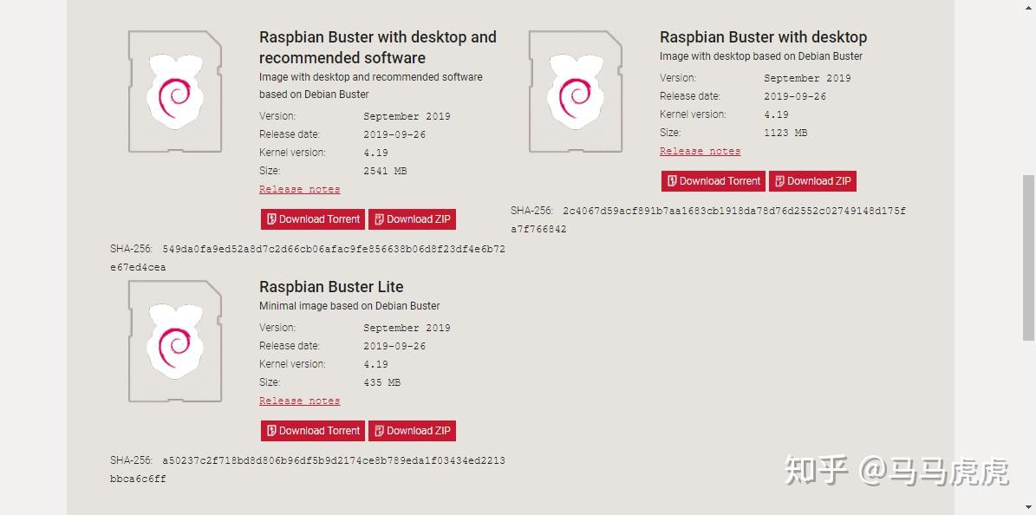Download Torrent for Raspbian Buster Lite
Viewport: 1036px width, 515px height.
tap(312, 431)
